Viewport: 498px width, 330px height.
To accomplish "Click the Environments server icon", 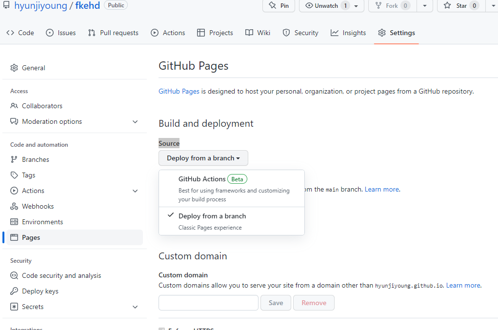I will click(x=14, y=222).
